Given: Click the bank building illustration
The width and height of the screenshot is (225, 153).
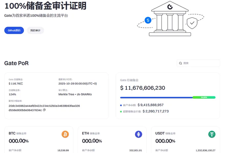Looking at the screenshot, I should (x=170, y=19).
